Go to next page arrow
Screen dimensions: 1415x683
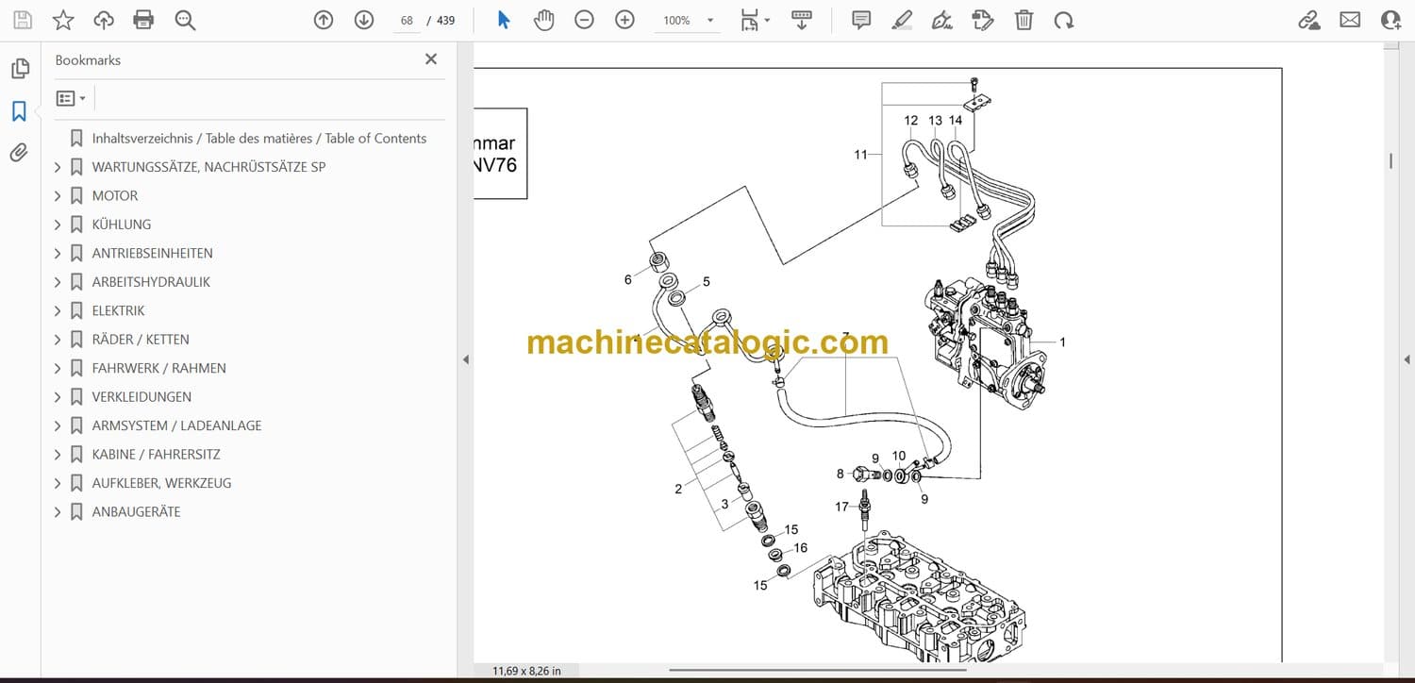[x=364, y=20]
